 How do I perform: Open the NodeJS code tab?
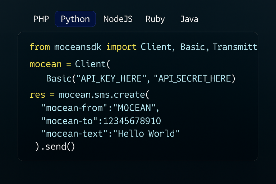click(x=118, y=19)
